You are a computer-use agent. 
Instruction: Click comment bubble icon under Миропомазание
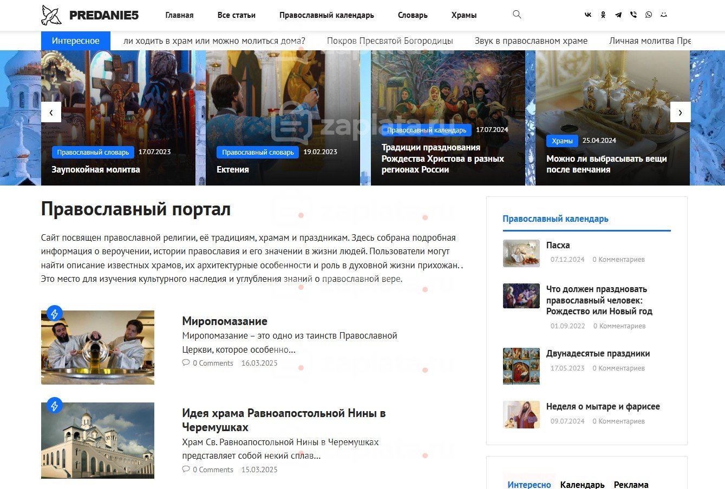[186, 363]
